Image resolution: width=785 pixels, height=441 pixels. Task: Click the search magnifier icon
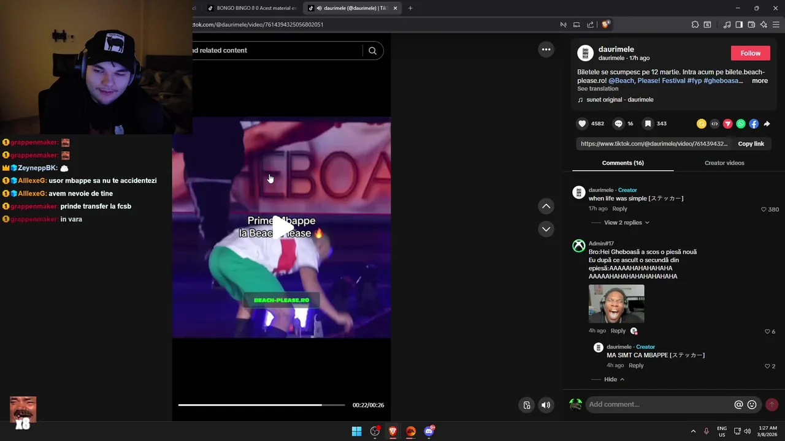pyautogui.click(x=372, y=51)
